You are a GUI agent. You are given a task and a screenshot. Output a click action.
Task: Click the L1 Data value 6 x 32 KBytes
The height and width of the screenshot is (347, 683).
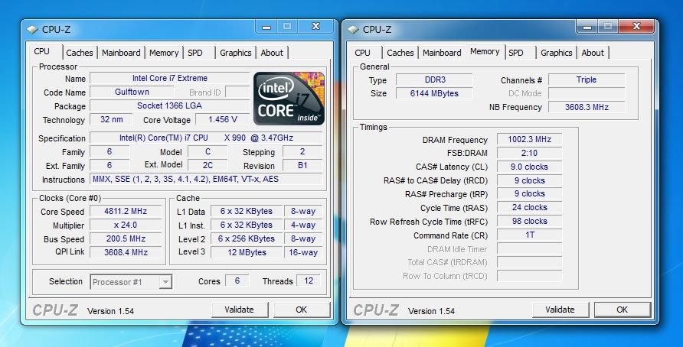(247, 211)
